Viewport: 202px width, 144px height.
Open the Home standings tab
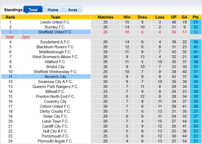[x=53, y=10]
